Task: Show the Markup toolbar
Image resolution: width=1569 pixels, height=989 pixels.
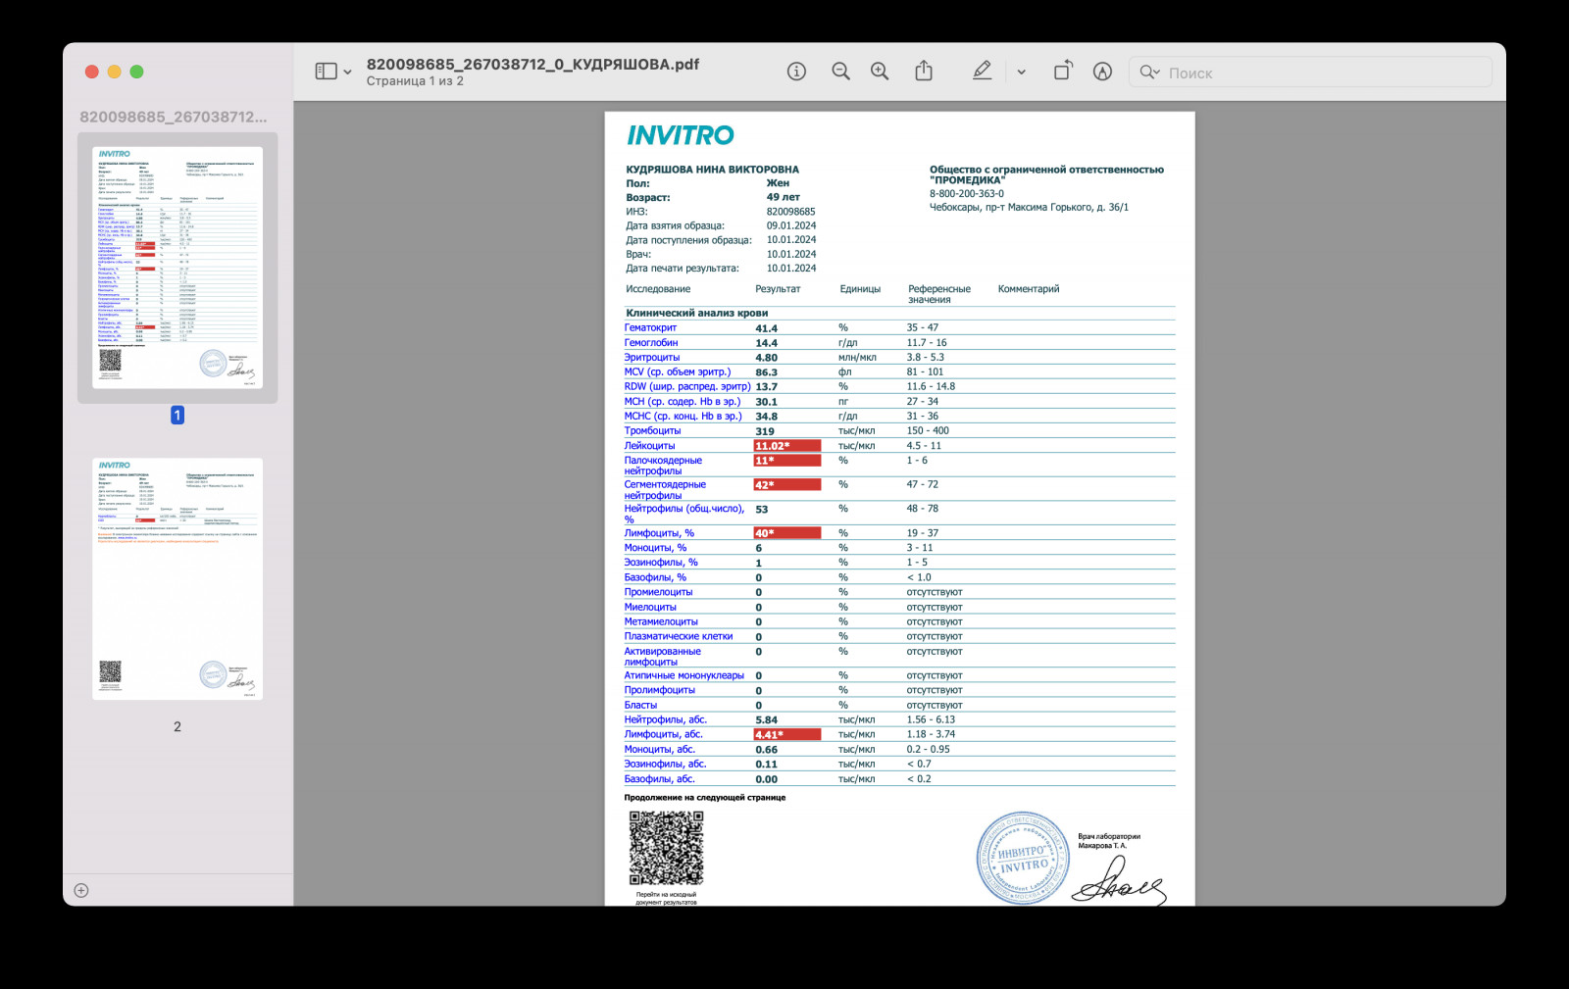Action: [x=1102, y=72]
